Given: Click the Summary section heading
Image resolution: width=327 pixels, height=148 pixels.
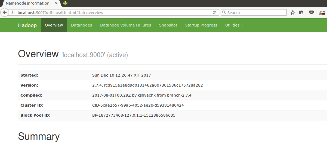Looking at the screenshot, I should [x=39, y=136].
